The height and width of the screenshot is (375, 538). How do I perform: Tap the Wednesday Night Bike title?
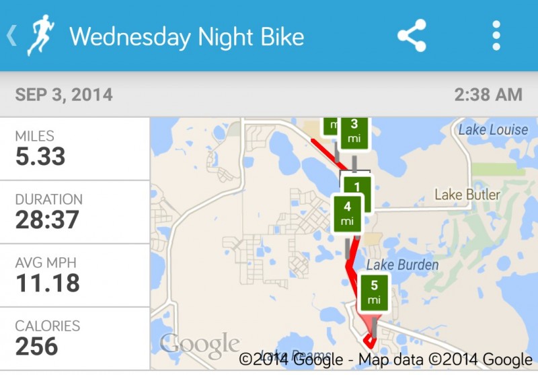coord(186,36)
